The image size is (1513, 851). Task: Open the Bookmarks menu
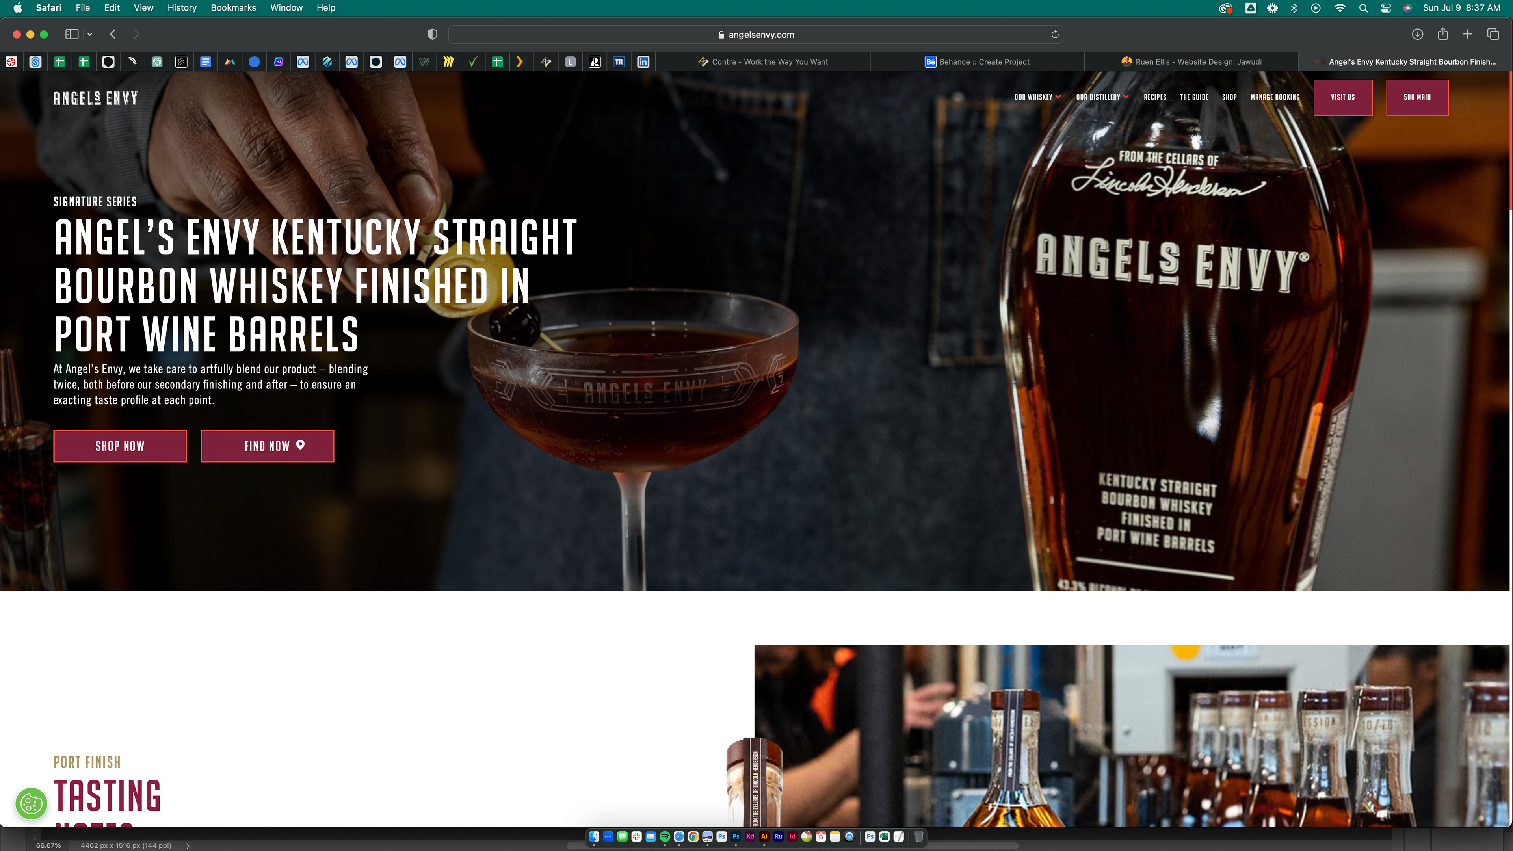(x=233, y=7)
